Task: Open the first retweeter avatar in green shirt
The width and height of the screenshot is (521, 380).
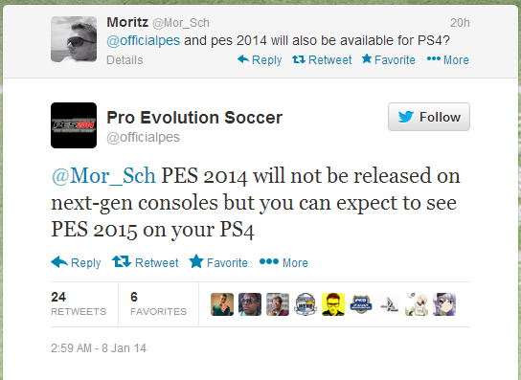Action: (222, 304)
